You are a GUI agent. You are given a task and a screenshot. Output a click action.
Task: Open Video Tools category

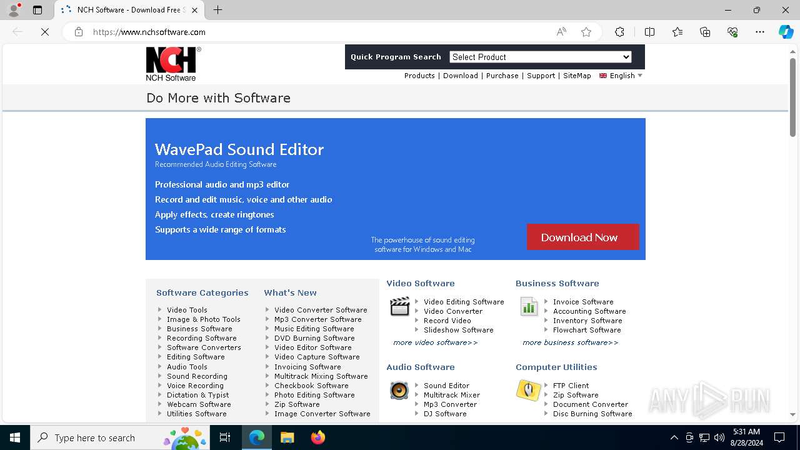click(x=187, y=310)
